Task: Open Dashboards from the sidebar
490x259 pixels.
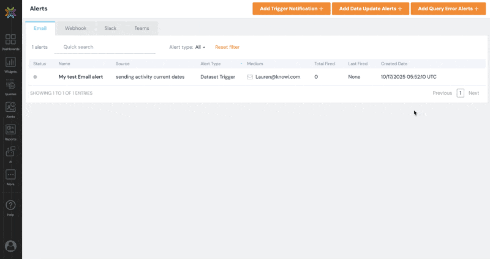Action: [x=10, y=42]
